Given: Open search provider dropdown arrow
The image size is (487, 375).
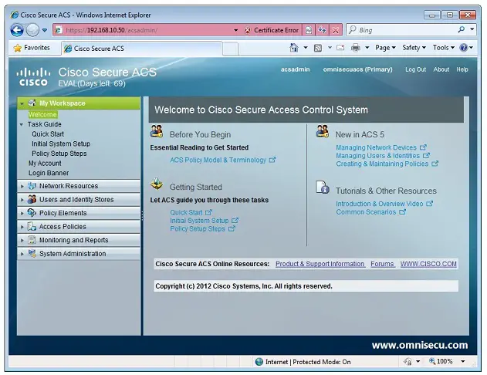Looking at the screenshot, I should click(x=472, y=30).
